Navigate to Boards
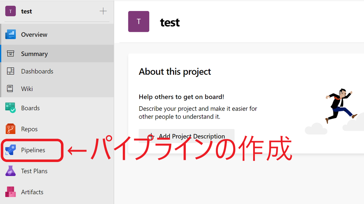The image size is (364, 204). tap(57, 108)
